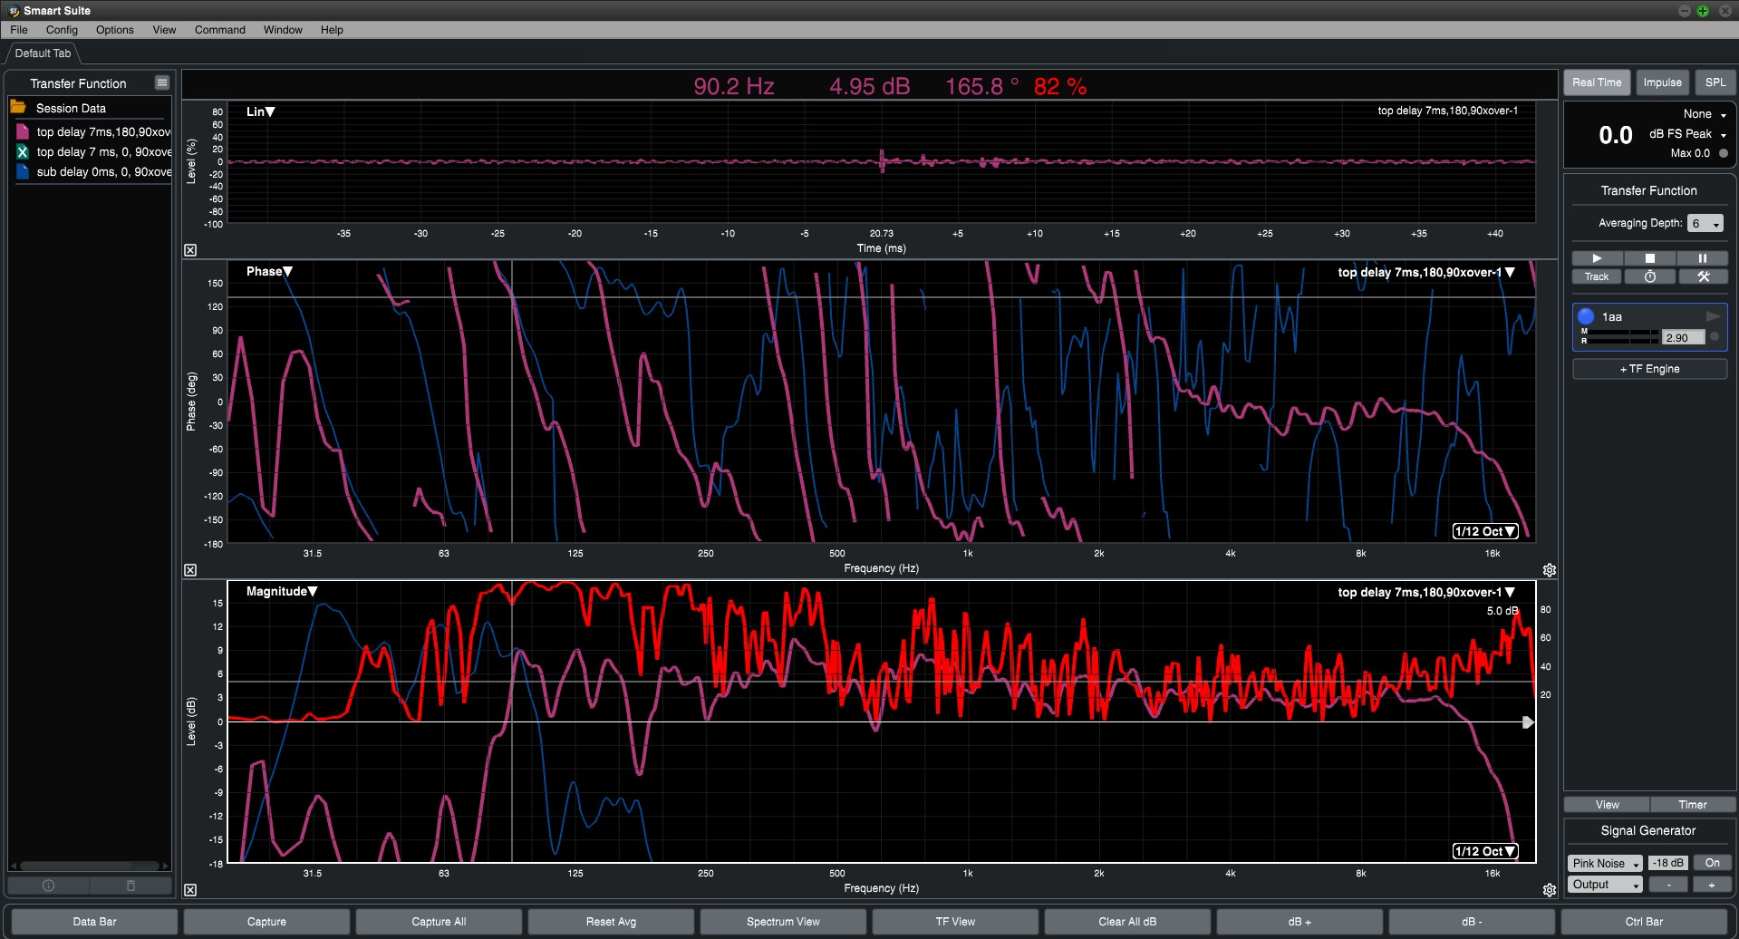The image size is (1739, 939).
Task: Click the -18 dB generator level field
Action: pos(1667,863)
